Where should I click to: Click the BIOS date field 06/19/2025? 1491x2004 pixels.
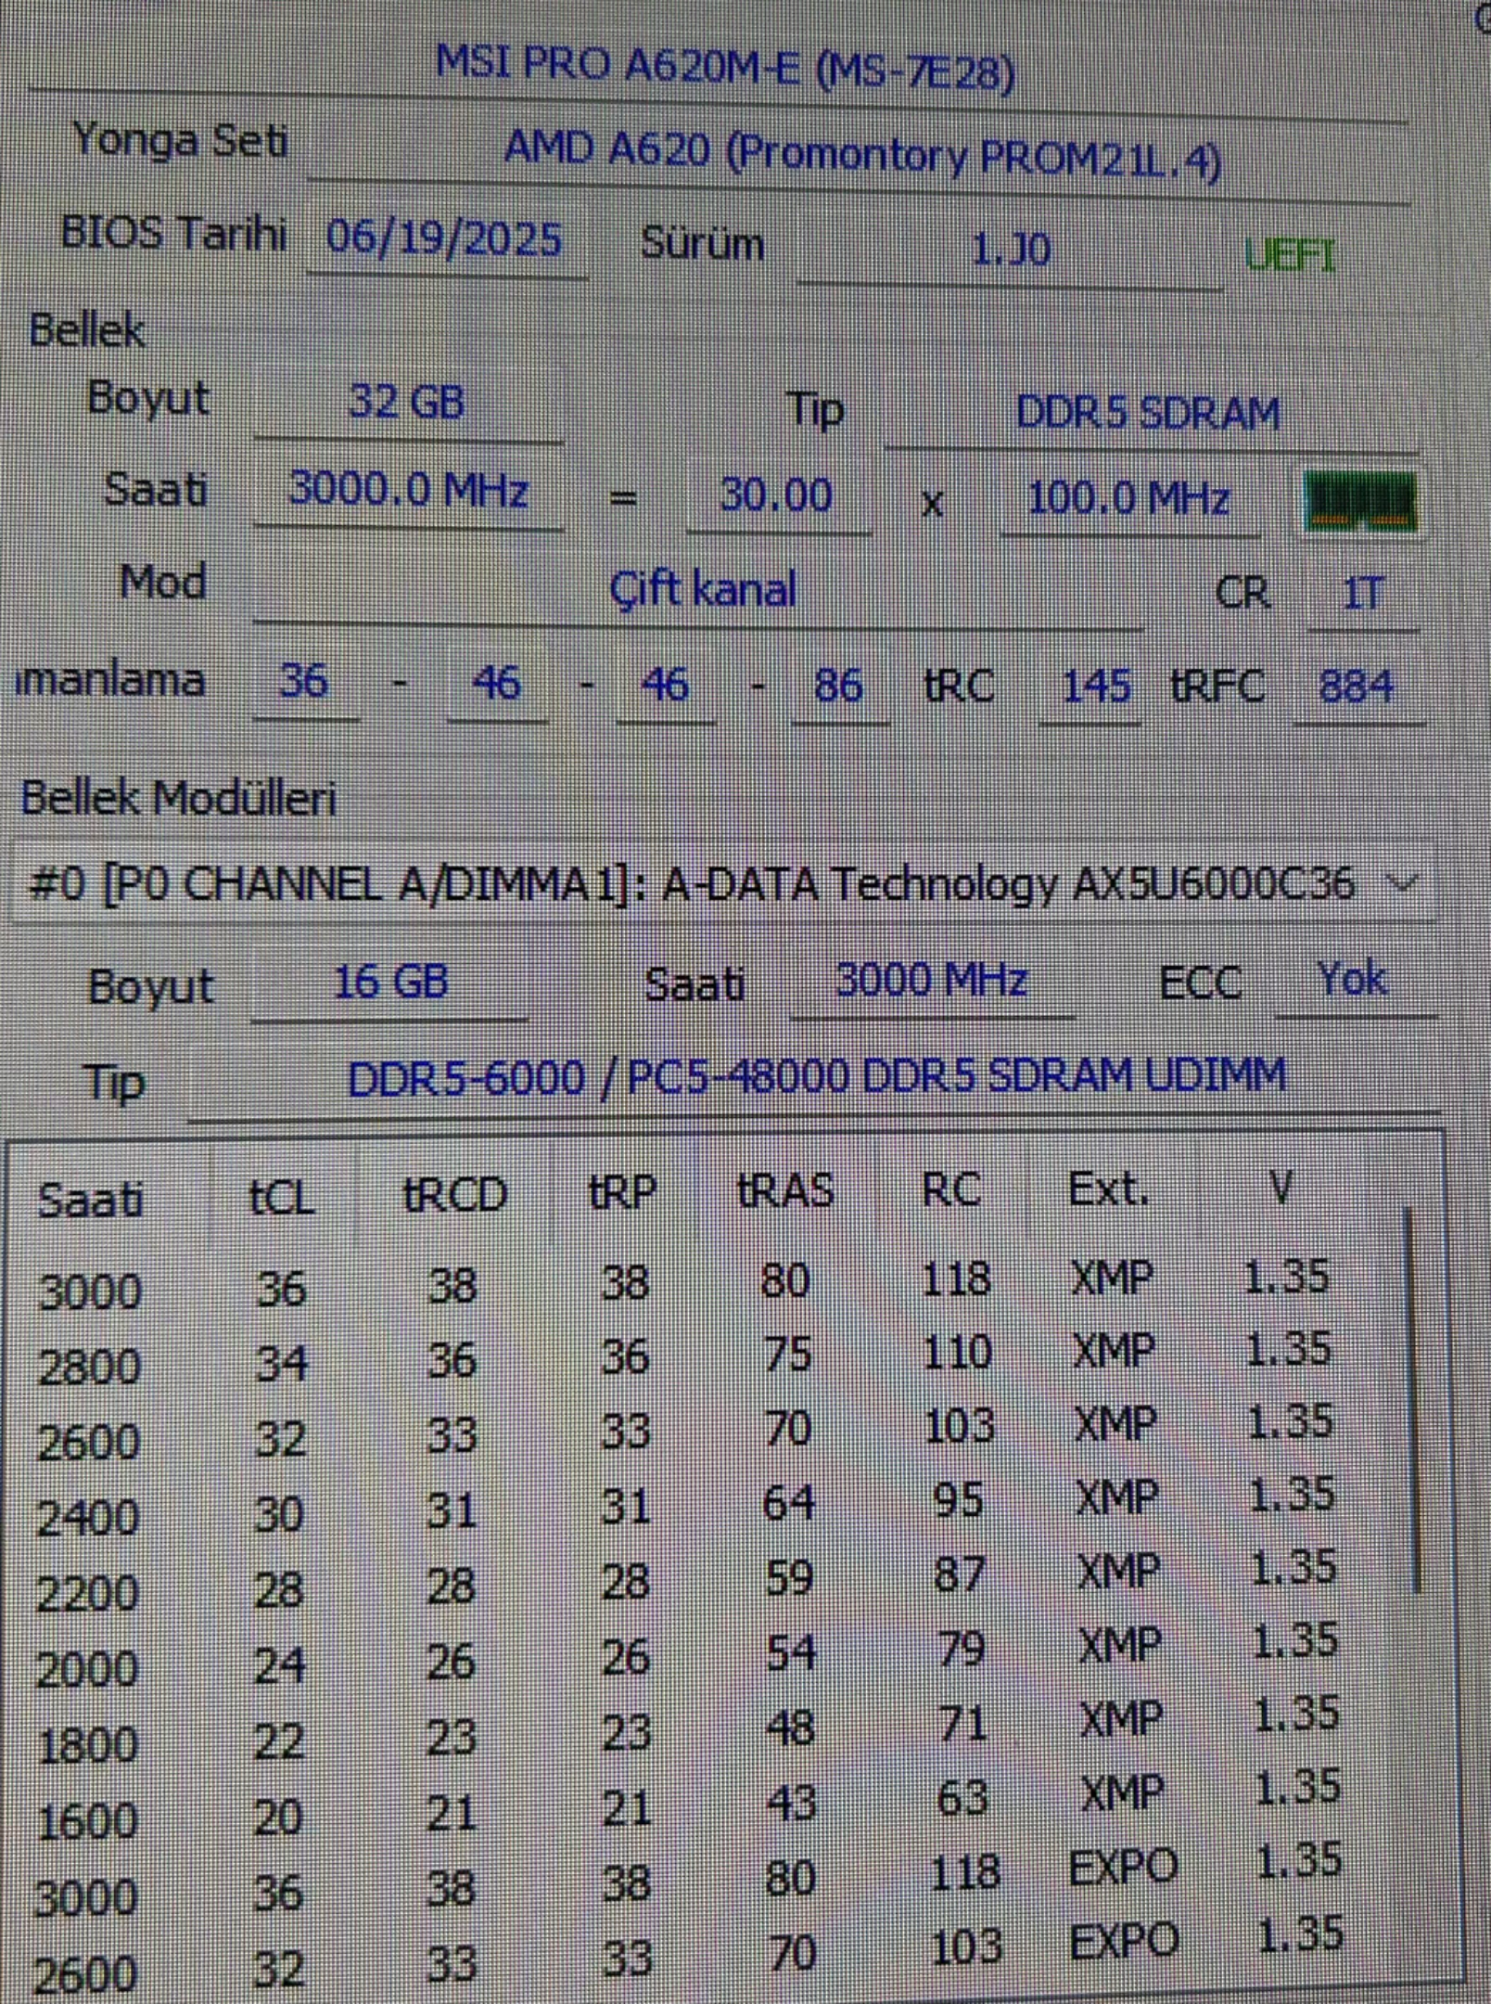pos(445,238)
